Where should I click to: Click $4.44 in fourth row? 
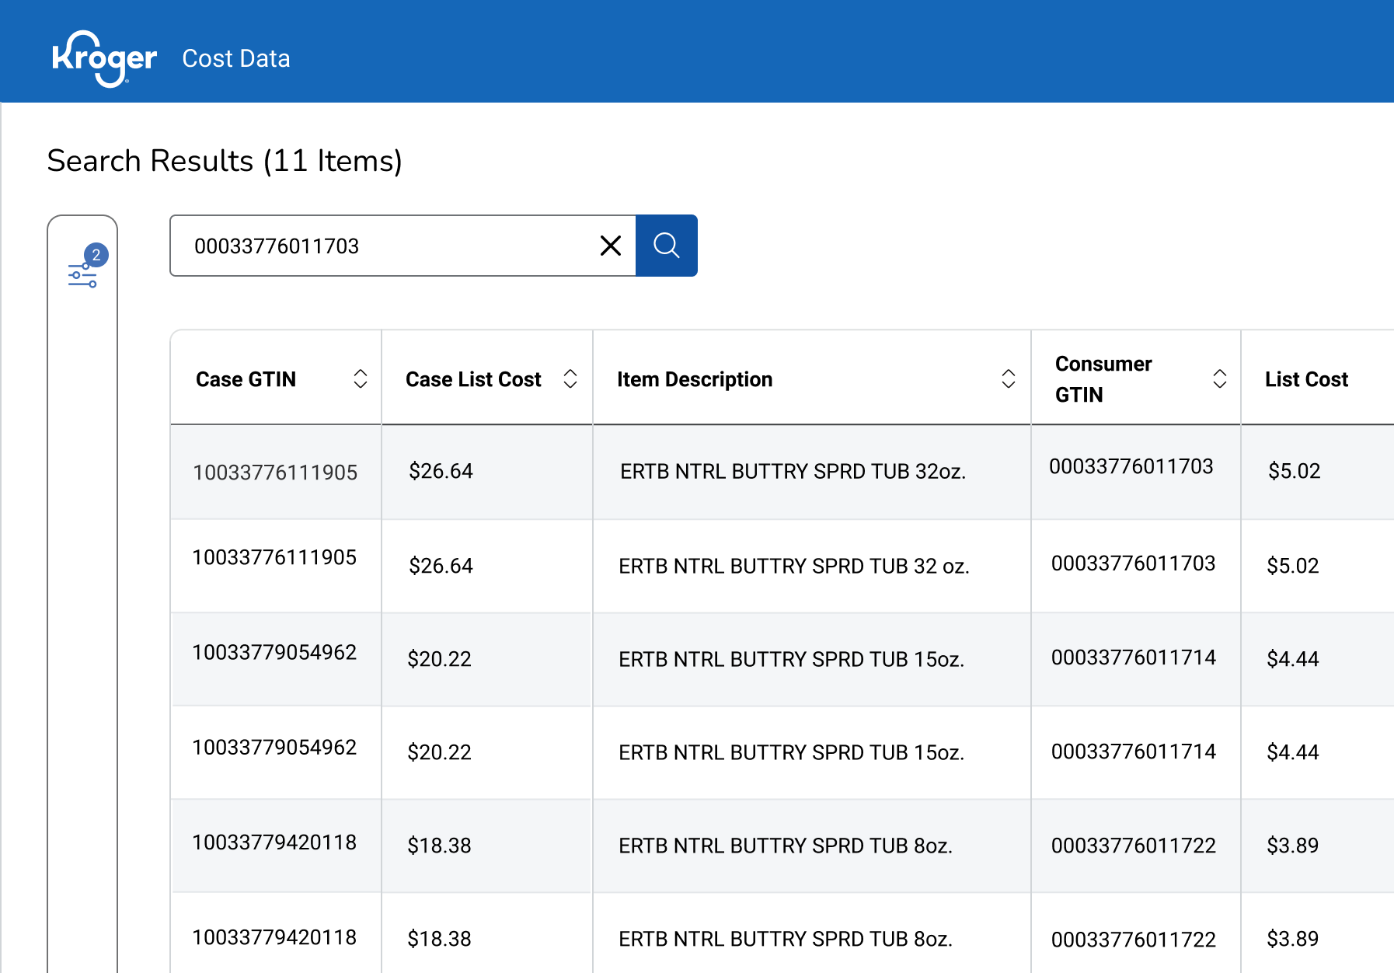click(1293, 752)
